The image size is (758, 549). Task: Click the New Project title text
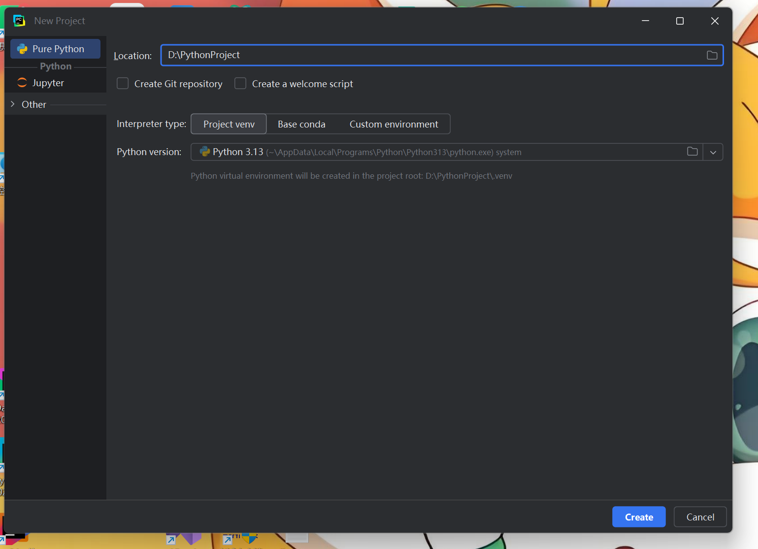coord(60,21)
